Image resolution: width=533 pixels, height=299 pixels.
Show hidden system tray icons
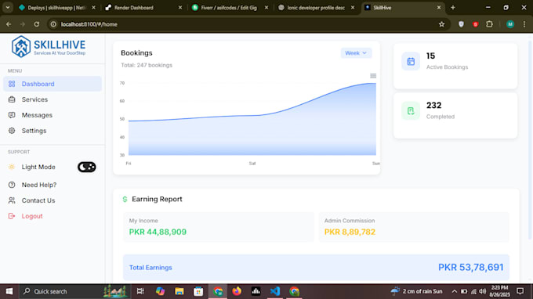(454, 291)
